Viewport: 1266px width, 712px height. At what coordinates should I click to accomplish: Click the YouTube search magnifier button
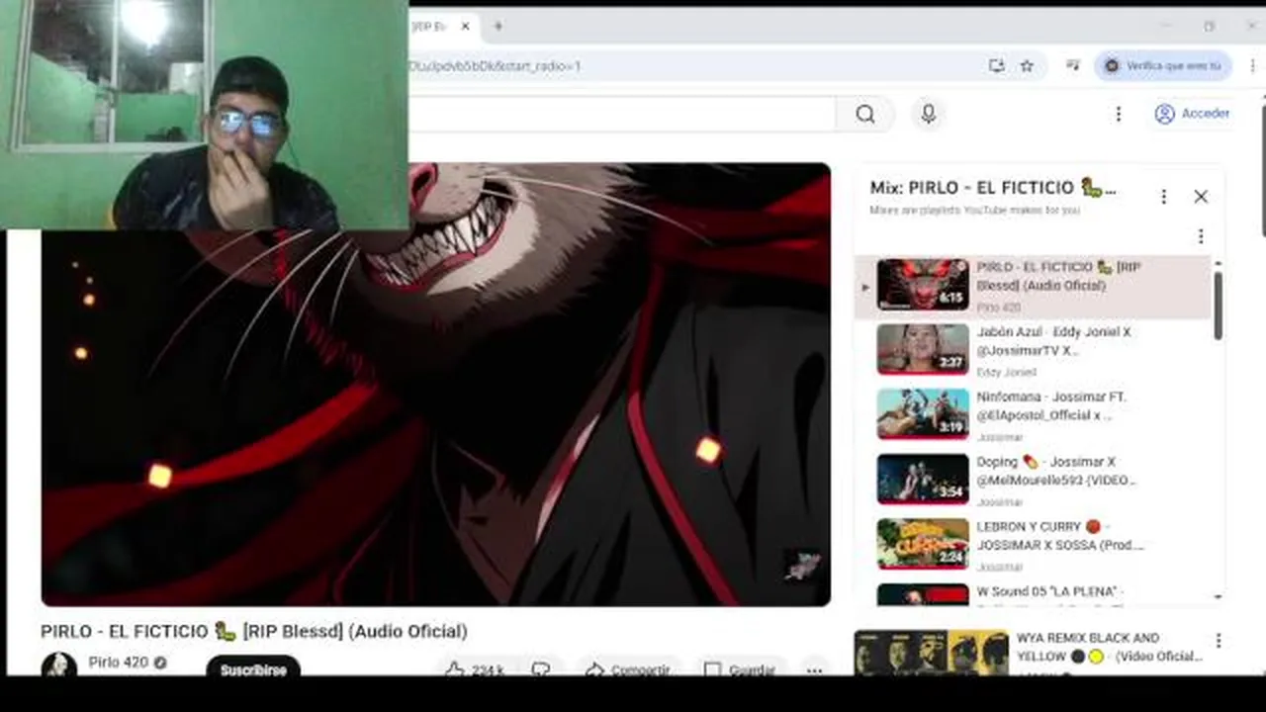tap(865, 114)
